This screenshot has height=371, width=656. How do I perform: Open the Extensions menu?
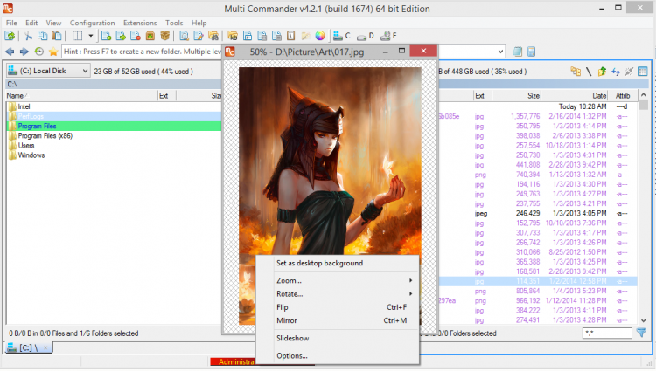[140, 23]
